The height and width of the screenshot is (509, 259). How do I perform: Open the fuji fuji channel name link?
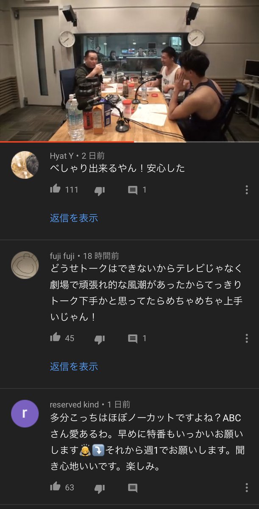tap(62, 256)
